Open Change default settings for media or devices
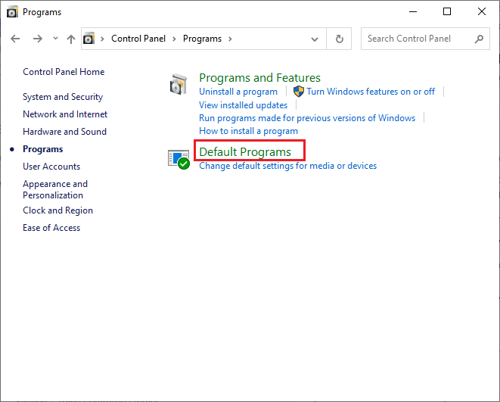This screenshot has width=500, height=402. [288, 166]
